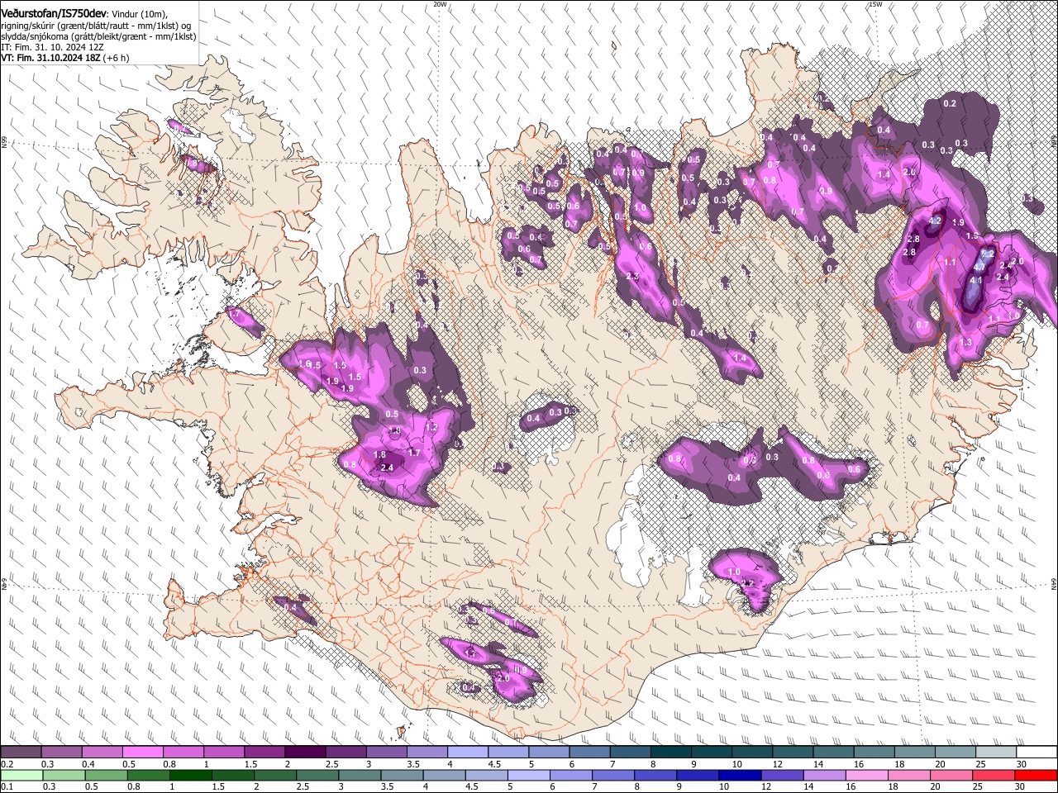
Task: Click top legend swatch between 4 and 4.5
Action: [468, 753]
